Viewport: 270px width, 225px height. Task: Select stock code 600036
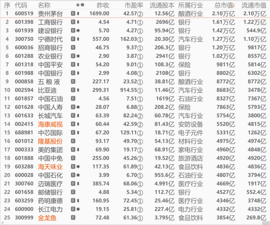24,47
